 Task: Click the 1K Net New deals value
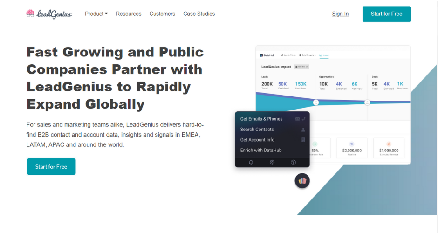(x=400, y=84)
